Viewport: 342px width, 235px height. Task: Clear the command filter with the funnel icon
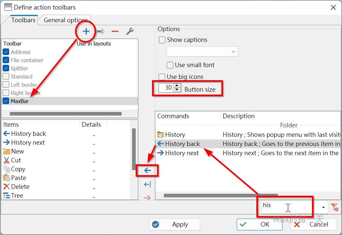coord(334,207)
